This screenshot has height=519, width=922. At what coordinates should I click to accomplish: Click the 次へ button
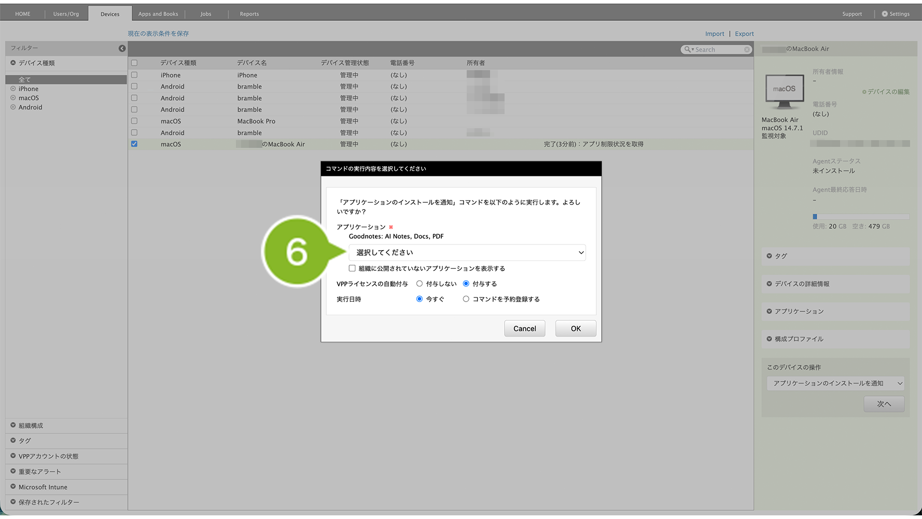884,404
